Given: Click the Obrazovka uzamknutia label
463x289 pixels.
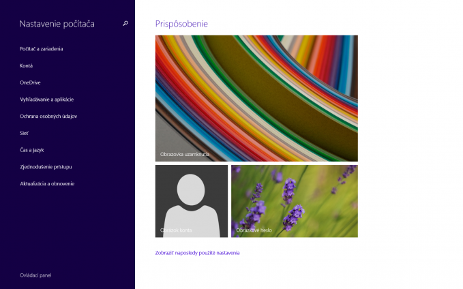Looking at the screenshot, I should (x=185, y=155).
